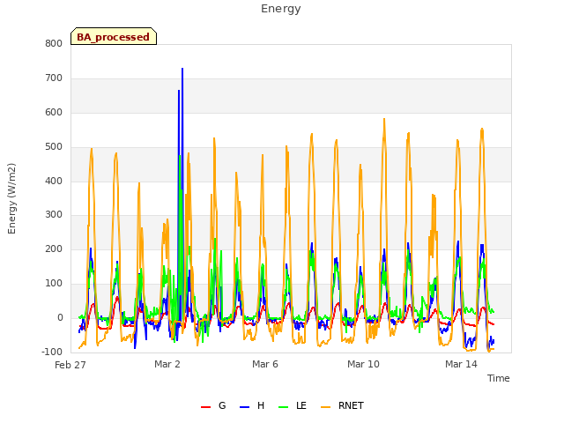
Task: Click the Energy (W/m2) y-axis title
Action: (x=11, y=198)
